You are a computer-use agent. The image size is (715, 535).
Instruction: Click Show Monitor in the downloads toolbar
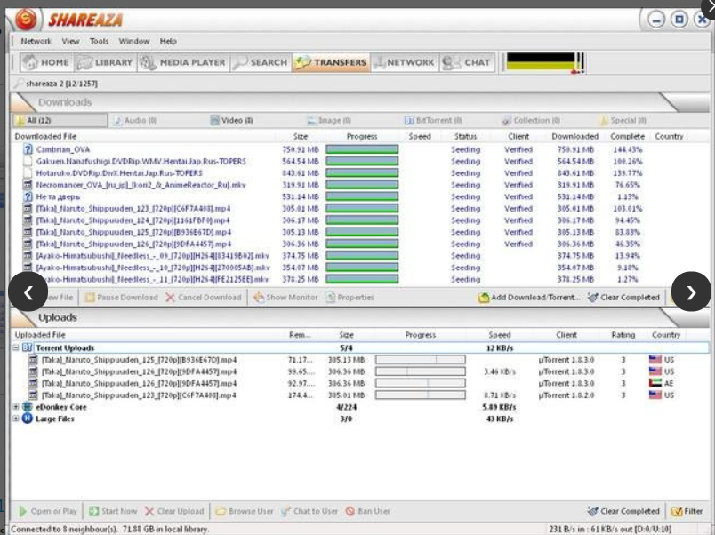click(285, 298)
